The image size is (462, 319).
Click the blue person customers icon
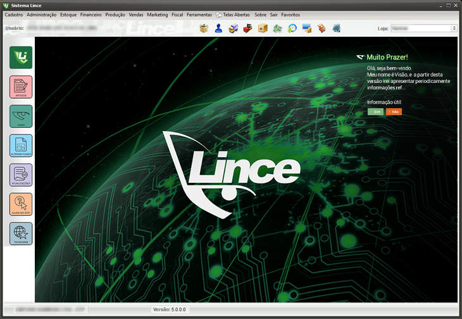point(218,28)
